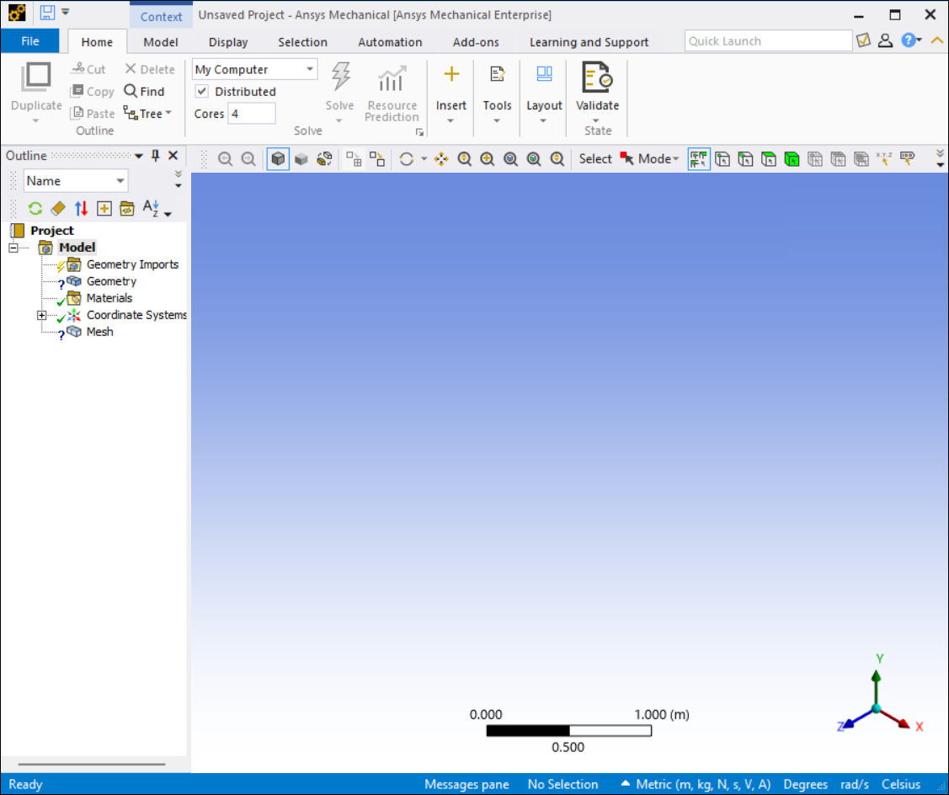Click the X,Y,Z coordinate pick icon
Image resolution: width=949 pixels, height=795 pixels.
pyautogui.click(x=884, y=159)
